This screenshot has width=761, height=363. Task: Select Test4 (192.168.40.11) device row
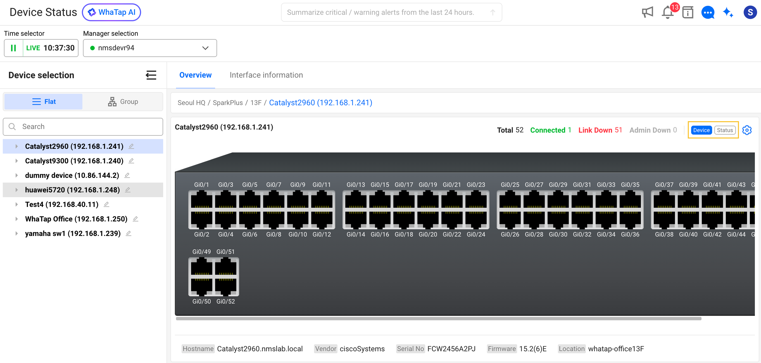[83, 204]
